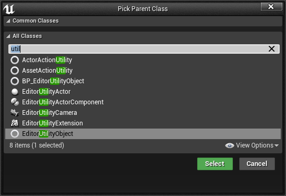Click the EditorUtilityActorComponent icon
Image resolution: width=286 pixels, height=196 pixels.
15,102
